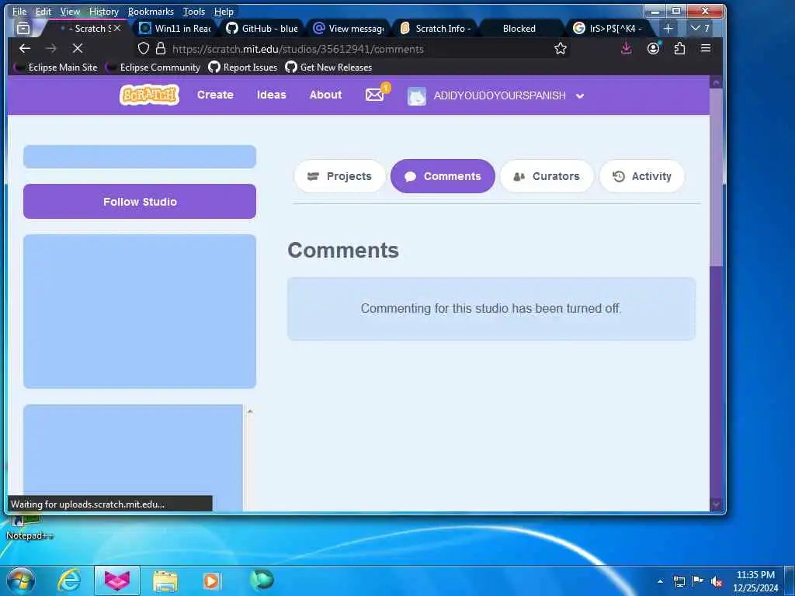Open the Action Center flag icon
Viewport: 795px width, 596px height.
coord(698,580)
